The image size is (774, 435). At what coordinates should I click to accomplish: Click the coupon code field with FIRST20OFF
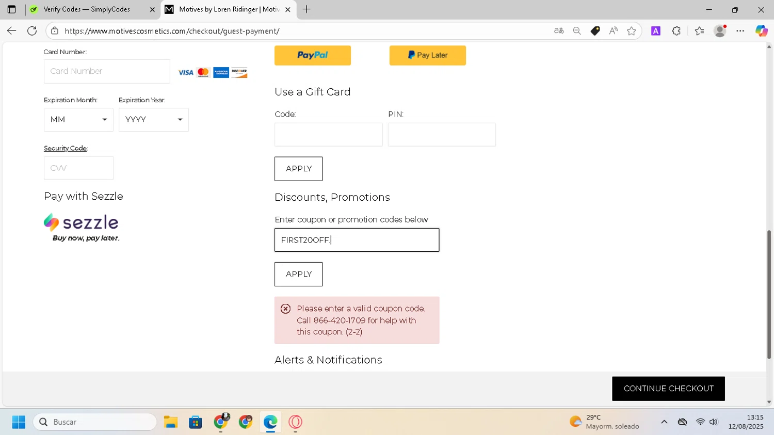tap(357, 240)
